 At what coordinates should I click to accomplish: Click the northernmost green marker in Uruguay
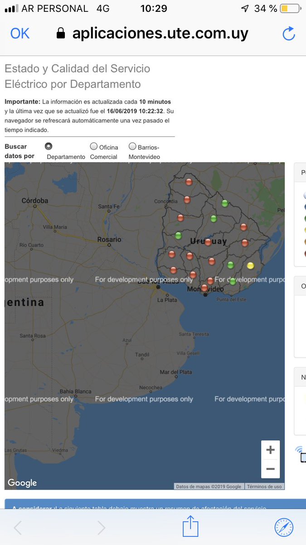(x=224, y=203)
